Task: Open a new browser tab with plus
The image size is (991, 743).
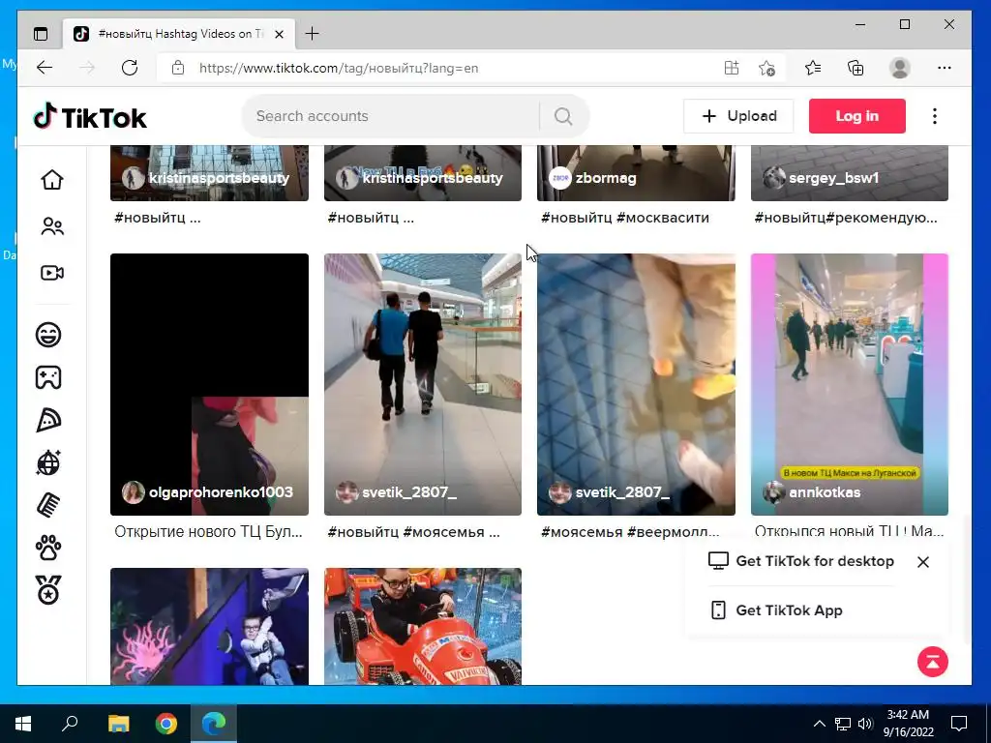Action: pyautogui.click(x=312, y=34)
